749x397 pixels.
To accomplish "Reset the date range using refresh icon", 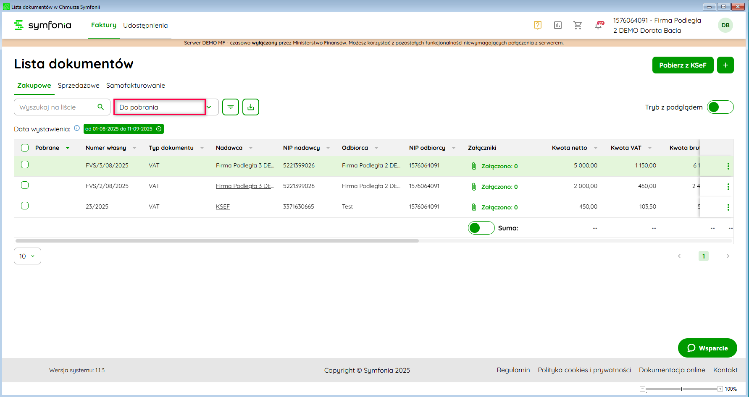I will coord(159,129).
